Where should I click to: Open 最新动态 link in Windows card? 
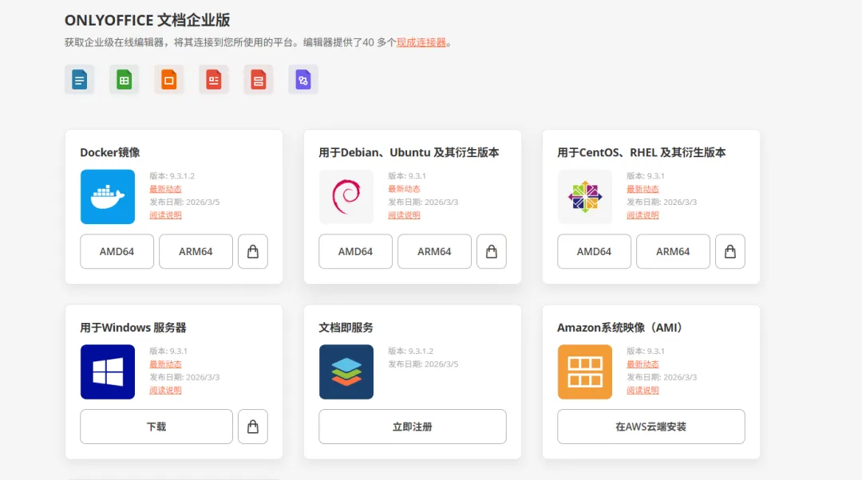165,364
